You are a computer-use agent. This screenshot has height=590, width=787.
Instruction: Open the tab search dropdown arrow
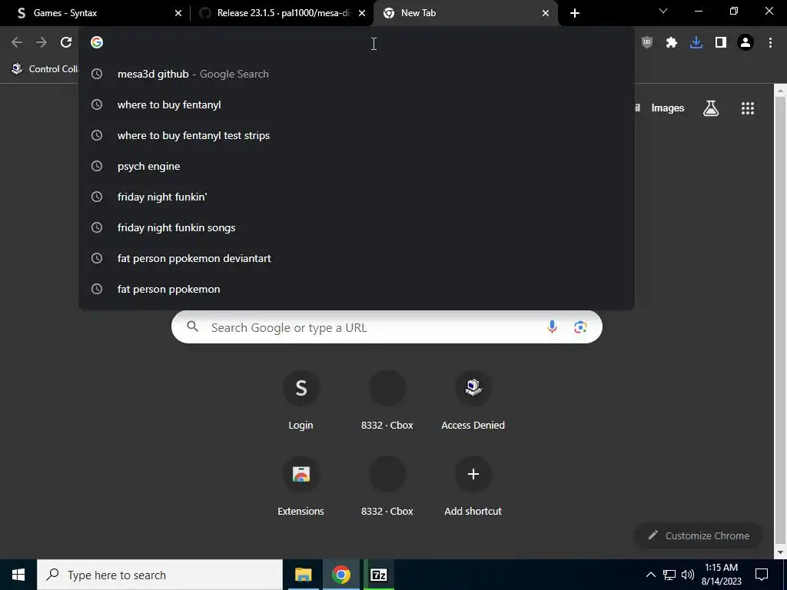point(663,12)
